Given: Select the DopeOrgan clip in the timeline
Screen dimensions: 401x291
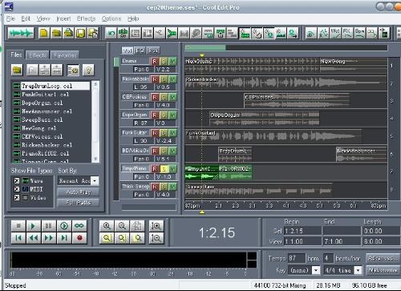Looking at the screenshot, I should point(265,119).
